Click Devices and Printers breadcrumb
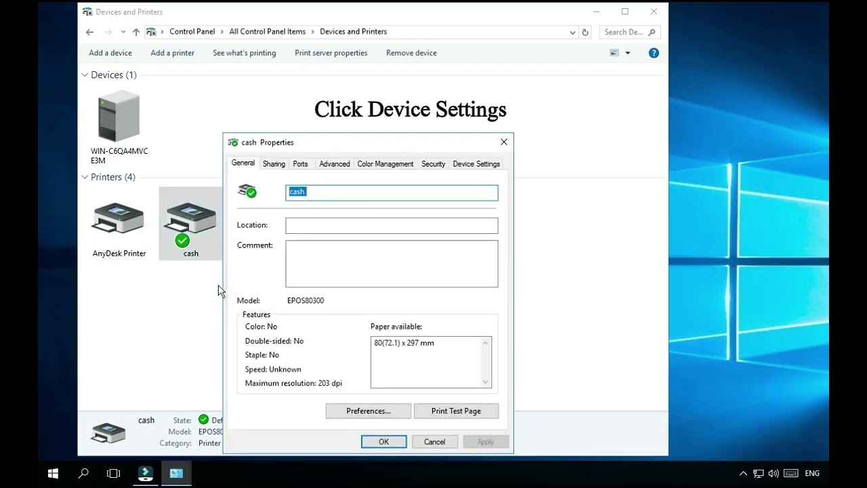867x488 pixels. click(x=354, y=32)
